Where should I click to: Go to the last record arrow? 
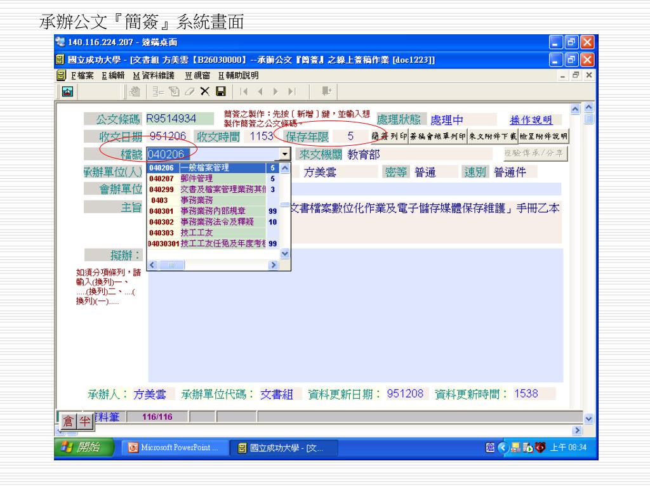[292, 91]
